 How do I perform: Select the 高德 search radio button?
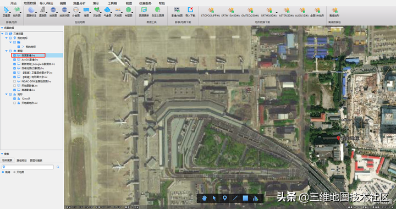[3, 172]
